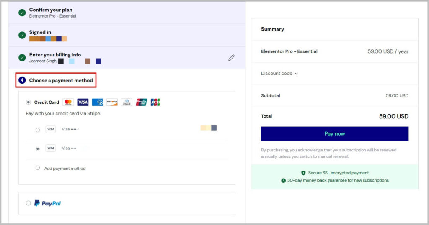The height and width of the screenshot is (225, 429).
Task: Click the UnionPay logo icon
Action: (141, 102)
